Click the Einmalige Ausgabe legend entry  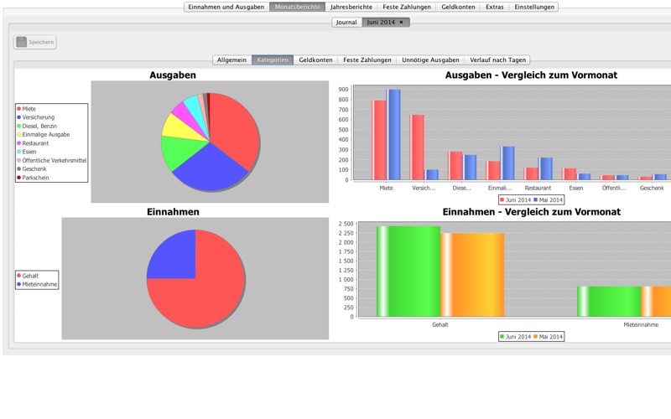coord(44,135)
